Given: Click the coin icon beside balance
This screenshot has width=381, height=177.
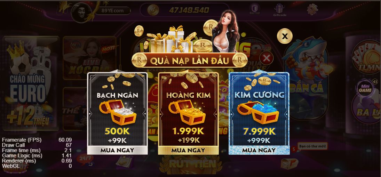Looking at the screenshot, I should (x=153, y=10).
